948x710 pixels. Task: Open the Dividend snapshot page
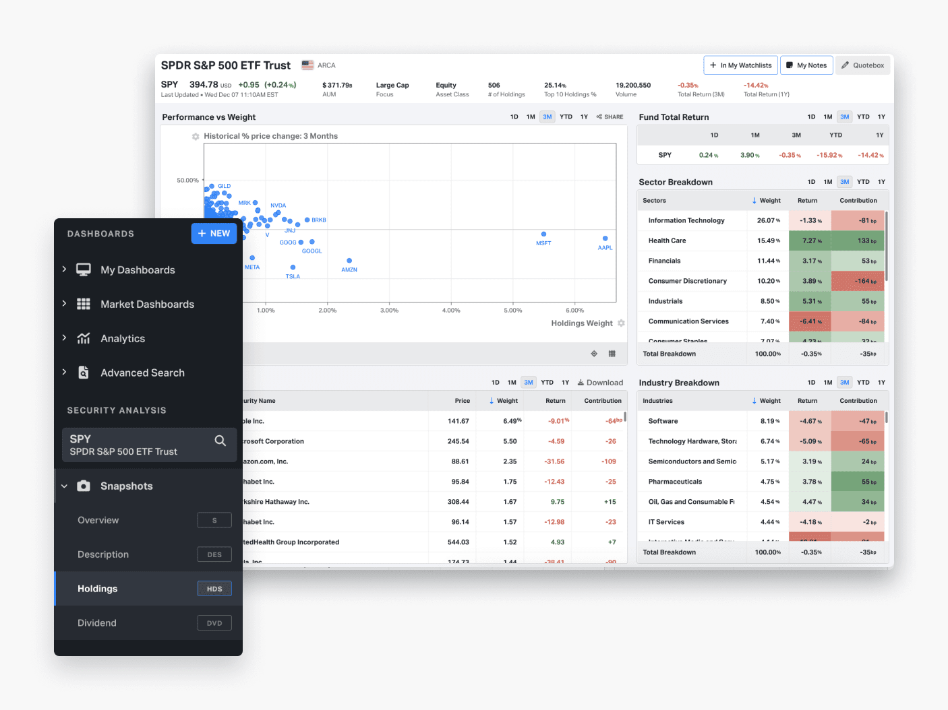pos(97,623)
